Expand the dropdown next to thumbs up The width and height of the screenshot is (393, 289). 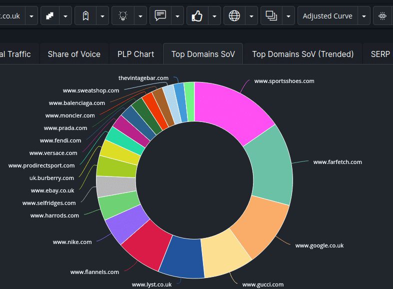click(214, 16)
